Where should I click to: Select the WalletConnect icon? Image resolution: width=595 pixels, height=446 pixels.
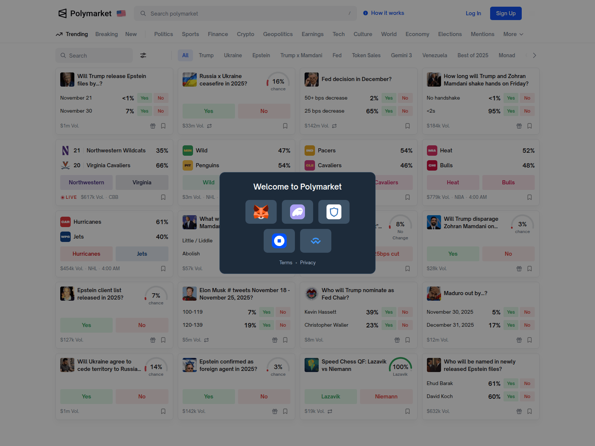point(316,241)
